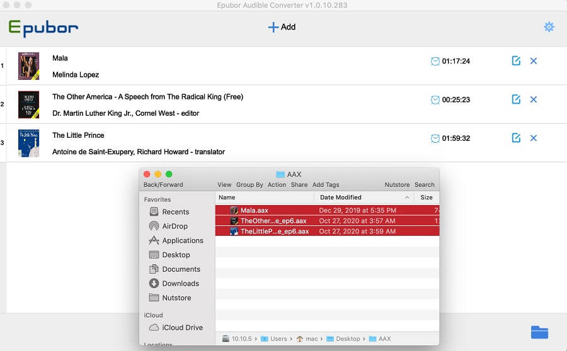Open the View toolbar item in Finder

point(224,184)
